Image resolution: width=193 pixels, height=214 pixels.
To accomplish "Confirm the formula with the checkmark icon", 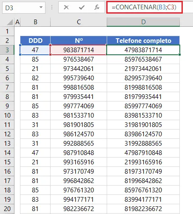I will 82,7.
